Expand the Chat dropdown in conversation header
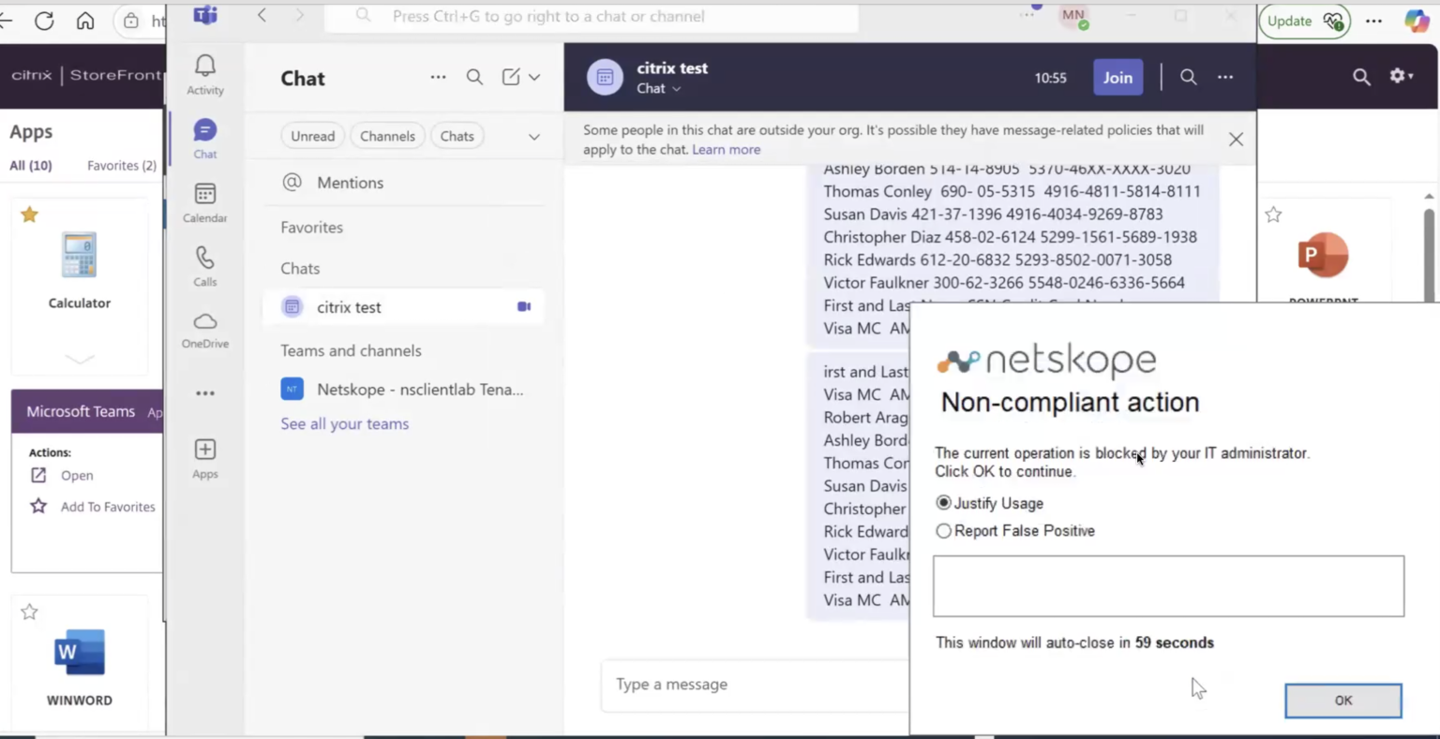 coord(676,88)
